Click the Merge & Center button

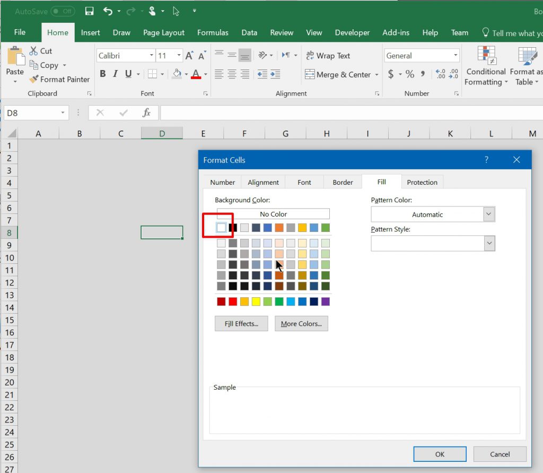pos(338,74)
